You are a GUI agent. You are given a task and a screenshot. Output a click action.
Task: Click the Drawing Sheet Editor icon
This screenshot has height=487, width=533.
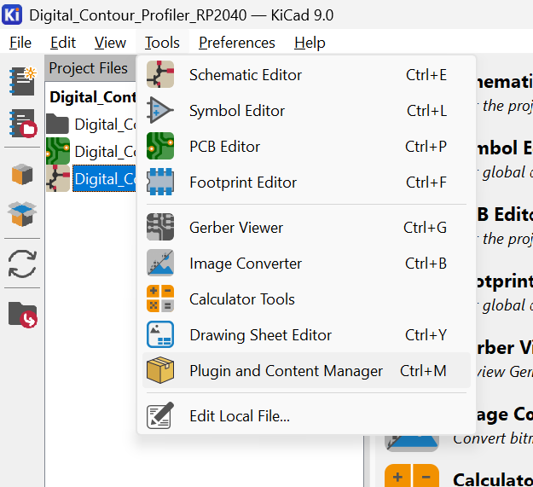(160, 334)
